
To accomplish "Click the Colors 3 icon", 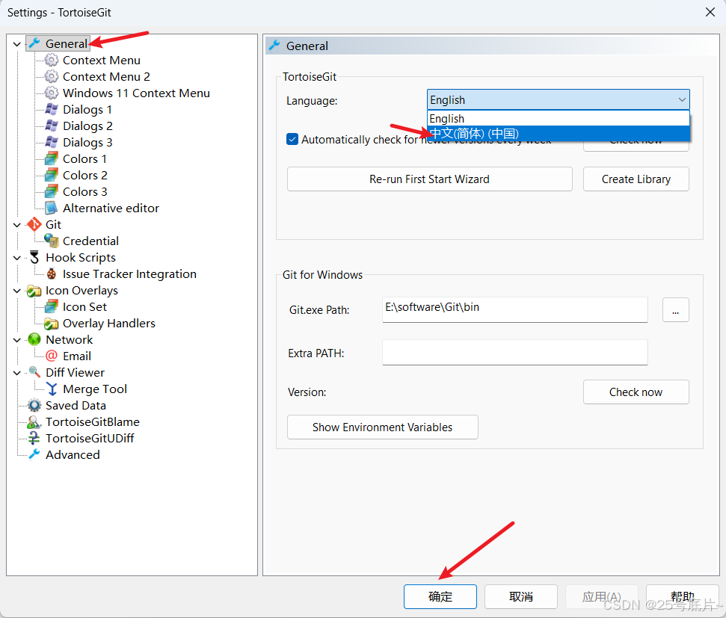I will [52, 191].
